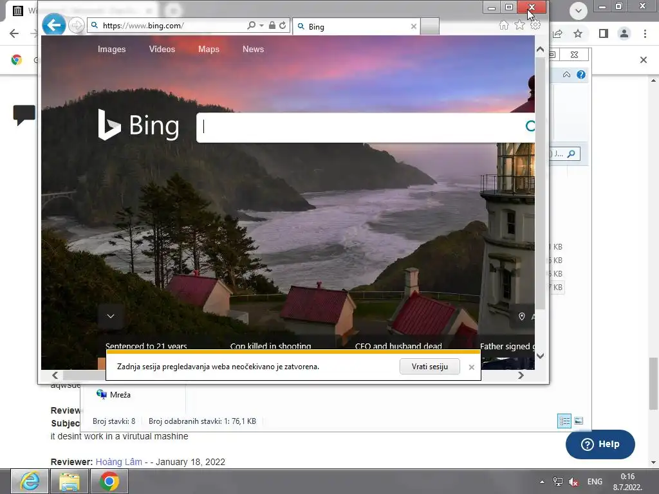Click the IE vertical scrollbar down arrow
This screenshot has height=494, width=659.
click(541, 356)
